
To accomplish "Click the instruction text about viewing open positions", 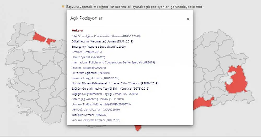I will click(x=135, y=7).
